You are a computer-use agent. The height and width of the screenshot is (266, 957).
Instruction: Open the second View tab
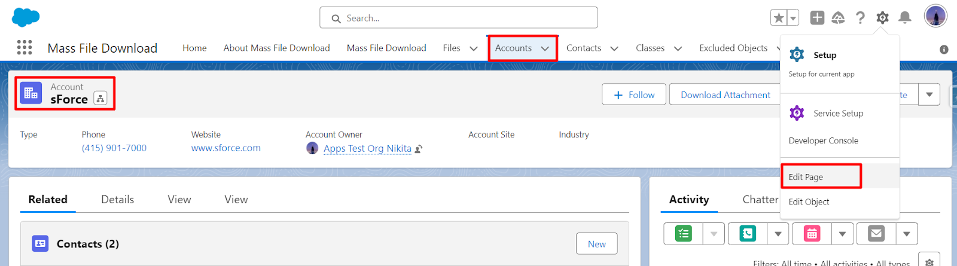(x=236, y=200)
